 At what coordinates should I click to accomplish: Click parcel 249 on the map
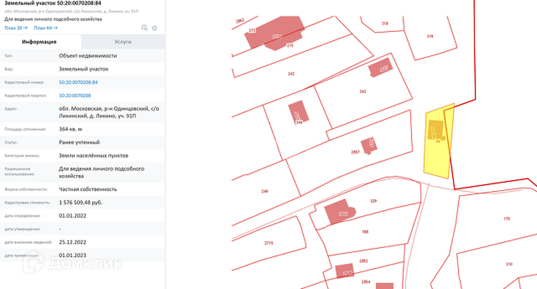tap(265, 191)
